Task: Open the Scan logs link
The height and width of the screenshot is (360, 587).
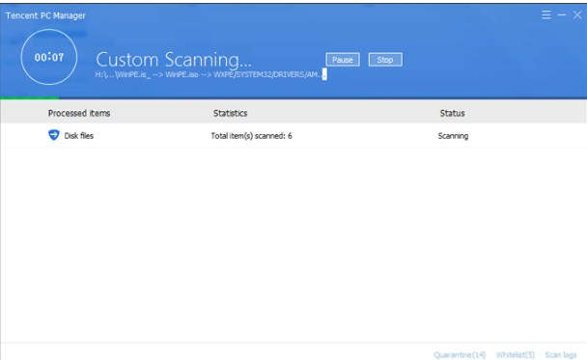Action: [x=561, y=354]
